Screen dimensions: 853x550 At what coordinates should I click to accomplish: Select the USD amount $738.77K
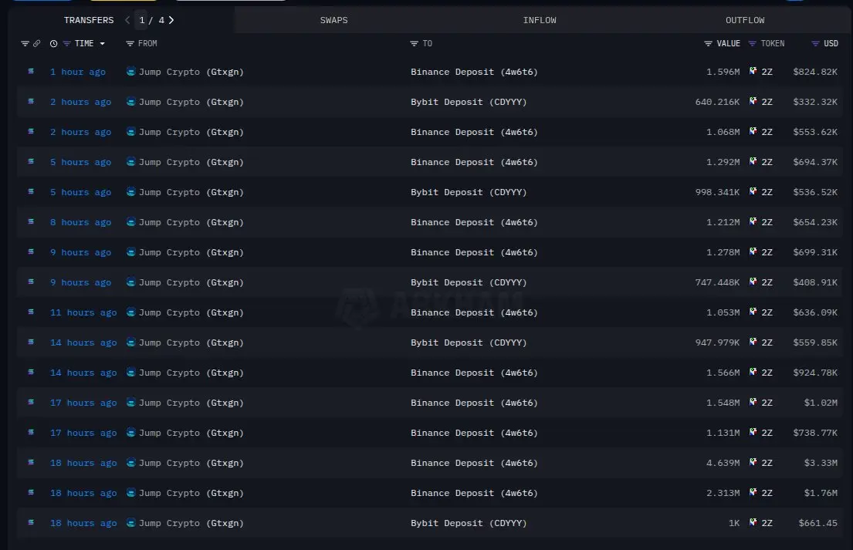pos(815,433)
